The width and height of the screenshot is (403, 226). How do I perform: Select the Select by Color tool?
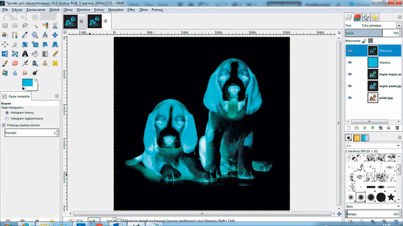(x=45, y=25)
